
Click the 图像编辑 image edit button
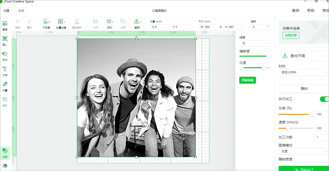[x=248, y=80]
